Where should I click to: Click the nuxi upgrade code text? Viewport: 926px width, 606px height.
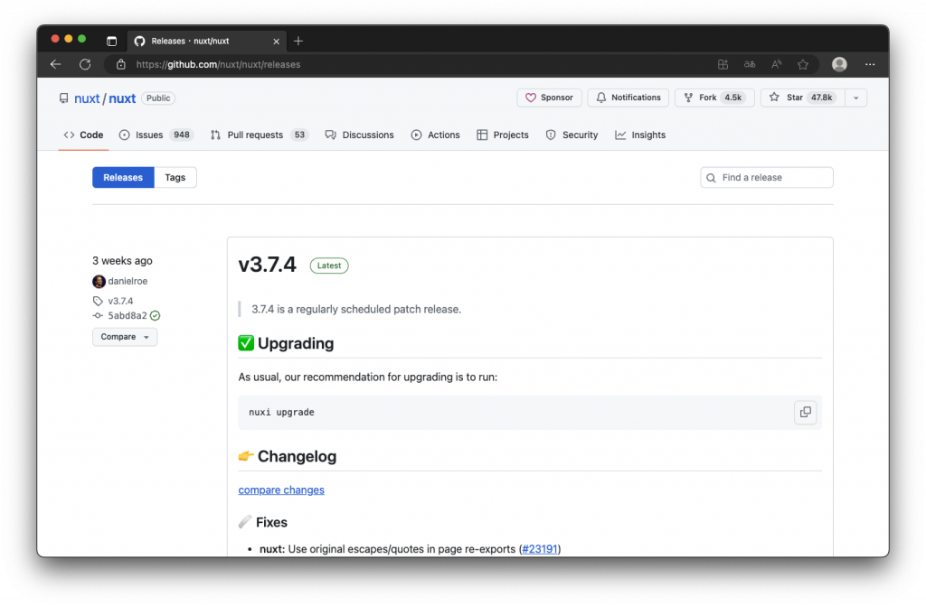pyautogui.click(x=282, y=413)
